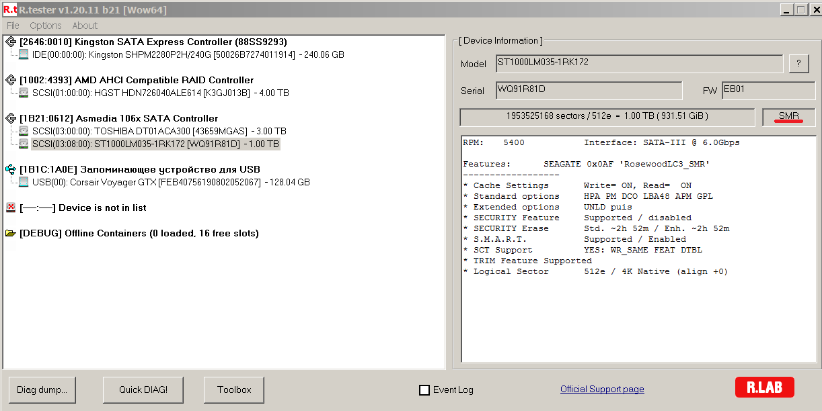Click the HGST HDN726040ALE614 drive icon
This screenshot has width=822, height=411.
point(24,93)
